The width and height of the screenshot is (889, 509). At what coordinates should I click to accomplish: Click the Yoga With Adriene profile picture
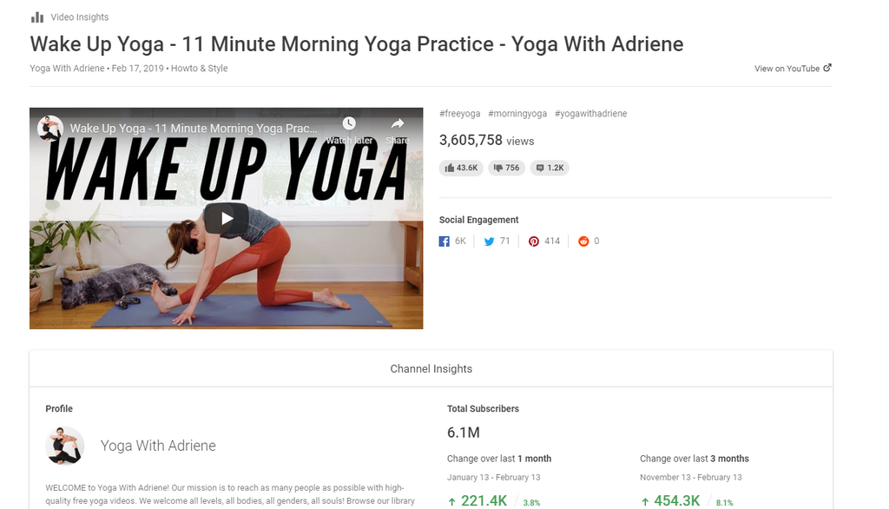tap(65, 446)
